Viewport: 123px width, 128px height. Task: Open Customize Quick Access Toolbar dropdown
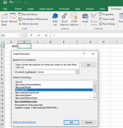pos(25,3)
